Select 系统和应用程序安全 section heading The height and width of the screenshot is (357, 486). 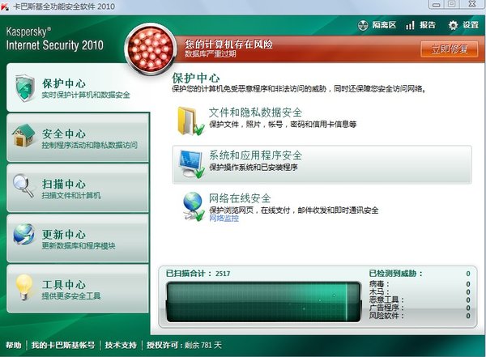(255, 155)
